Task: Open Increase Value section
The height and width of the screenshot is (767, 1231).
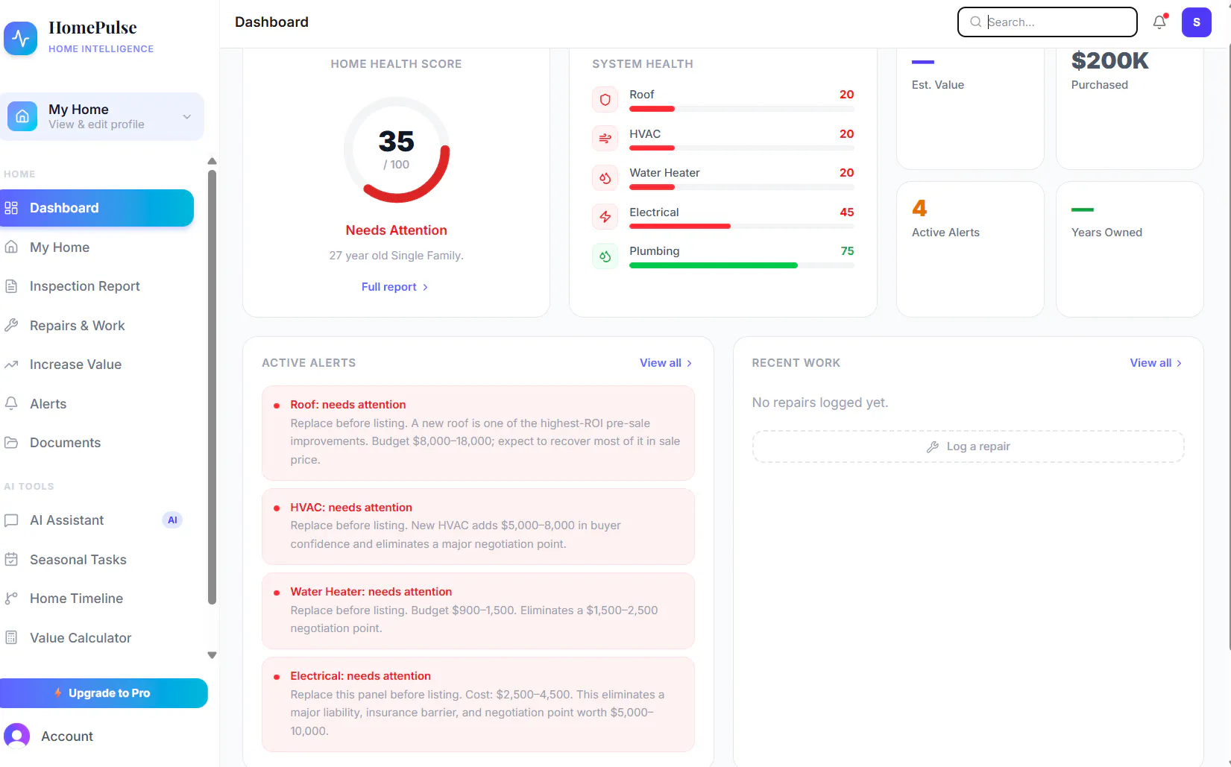Action: 97,364
